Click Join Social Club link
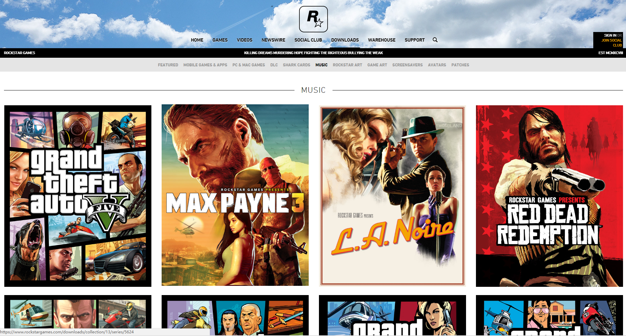The height and width of the screenshot is (336, 626). click(612, 43)
